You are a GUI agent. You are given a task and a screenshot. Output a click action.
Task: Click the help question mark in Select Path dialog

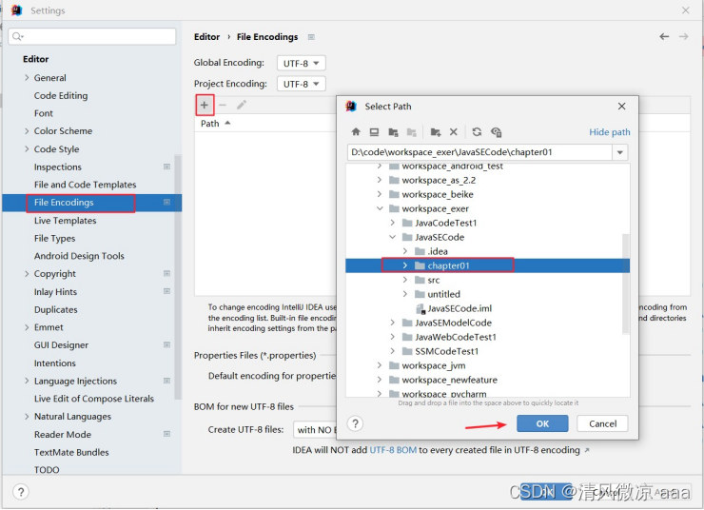tap(355, 423)
